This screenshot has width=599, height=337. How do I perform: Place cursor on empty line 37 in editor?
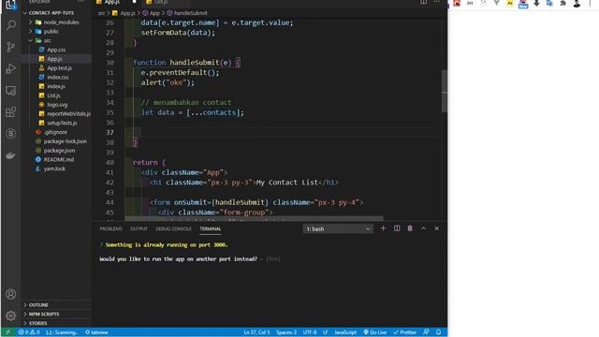coord(283,133)
